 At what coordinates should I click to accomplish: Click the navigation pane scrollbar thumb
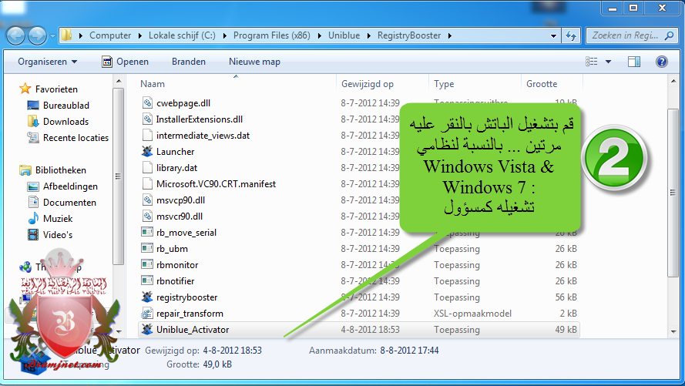[119, 176]
